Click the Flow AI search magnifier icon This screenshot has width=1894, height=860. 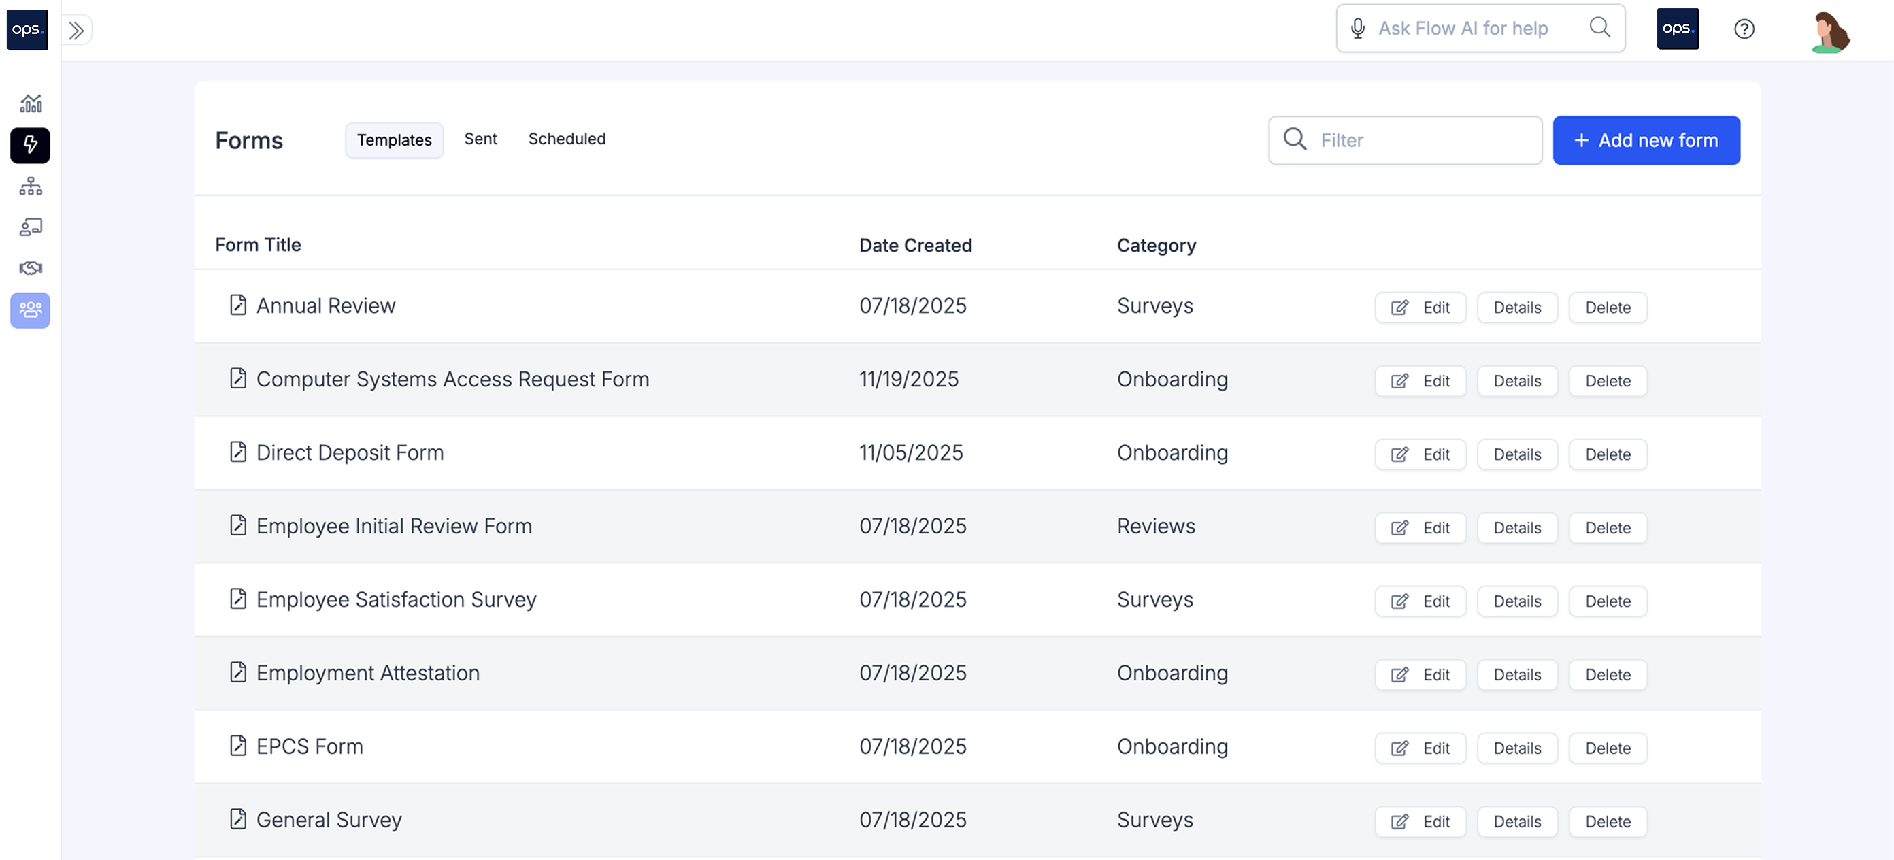(1599, 28)
